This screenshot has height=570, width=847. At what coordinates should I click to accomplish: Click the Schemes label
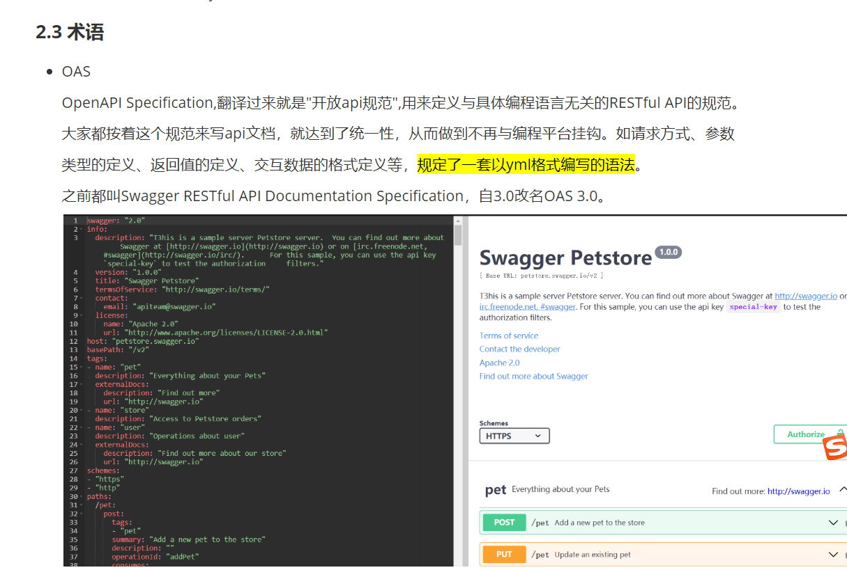(494, 423)
